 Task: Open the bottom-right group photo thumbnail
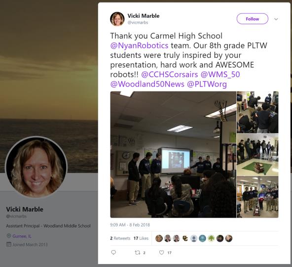point(257,197)
